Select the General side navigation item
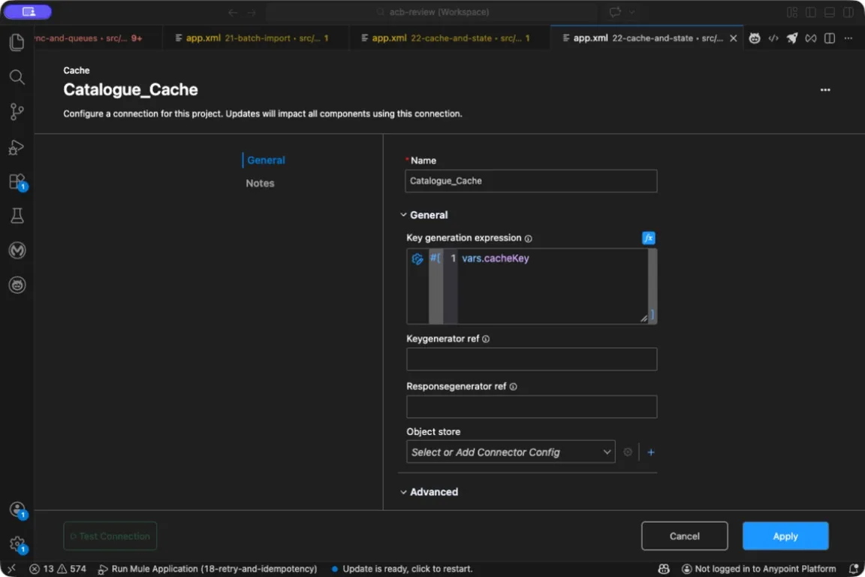The width and height of the screenshot is (865, 577). pos(266,160)
